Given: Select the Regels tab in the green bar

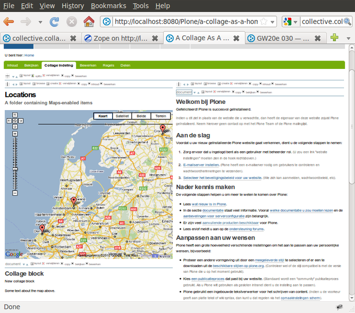Looking at the screenshot, I should pyautogui.click(x=109, y=65).
